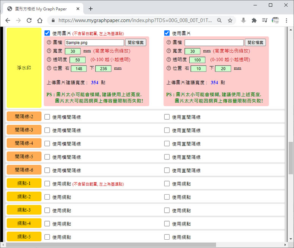This screenshot has height=248, width=294.
Task: Click the 網點-3 yellow label
Action: [24, 210]
